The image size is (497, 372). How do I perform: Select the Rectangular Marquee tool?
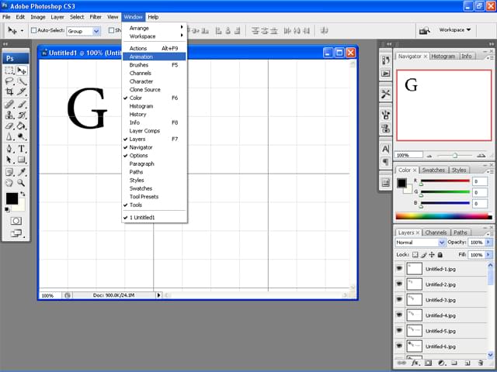click(x=9, y=71)
